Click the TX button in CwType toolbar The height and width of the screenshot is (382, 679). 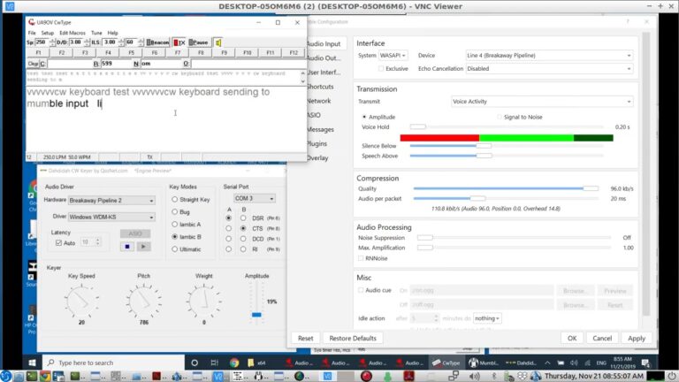pos(179,42)
